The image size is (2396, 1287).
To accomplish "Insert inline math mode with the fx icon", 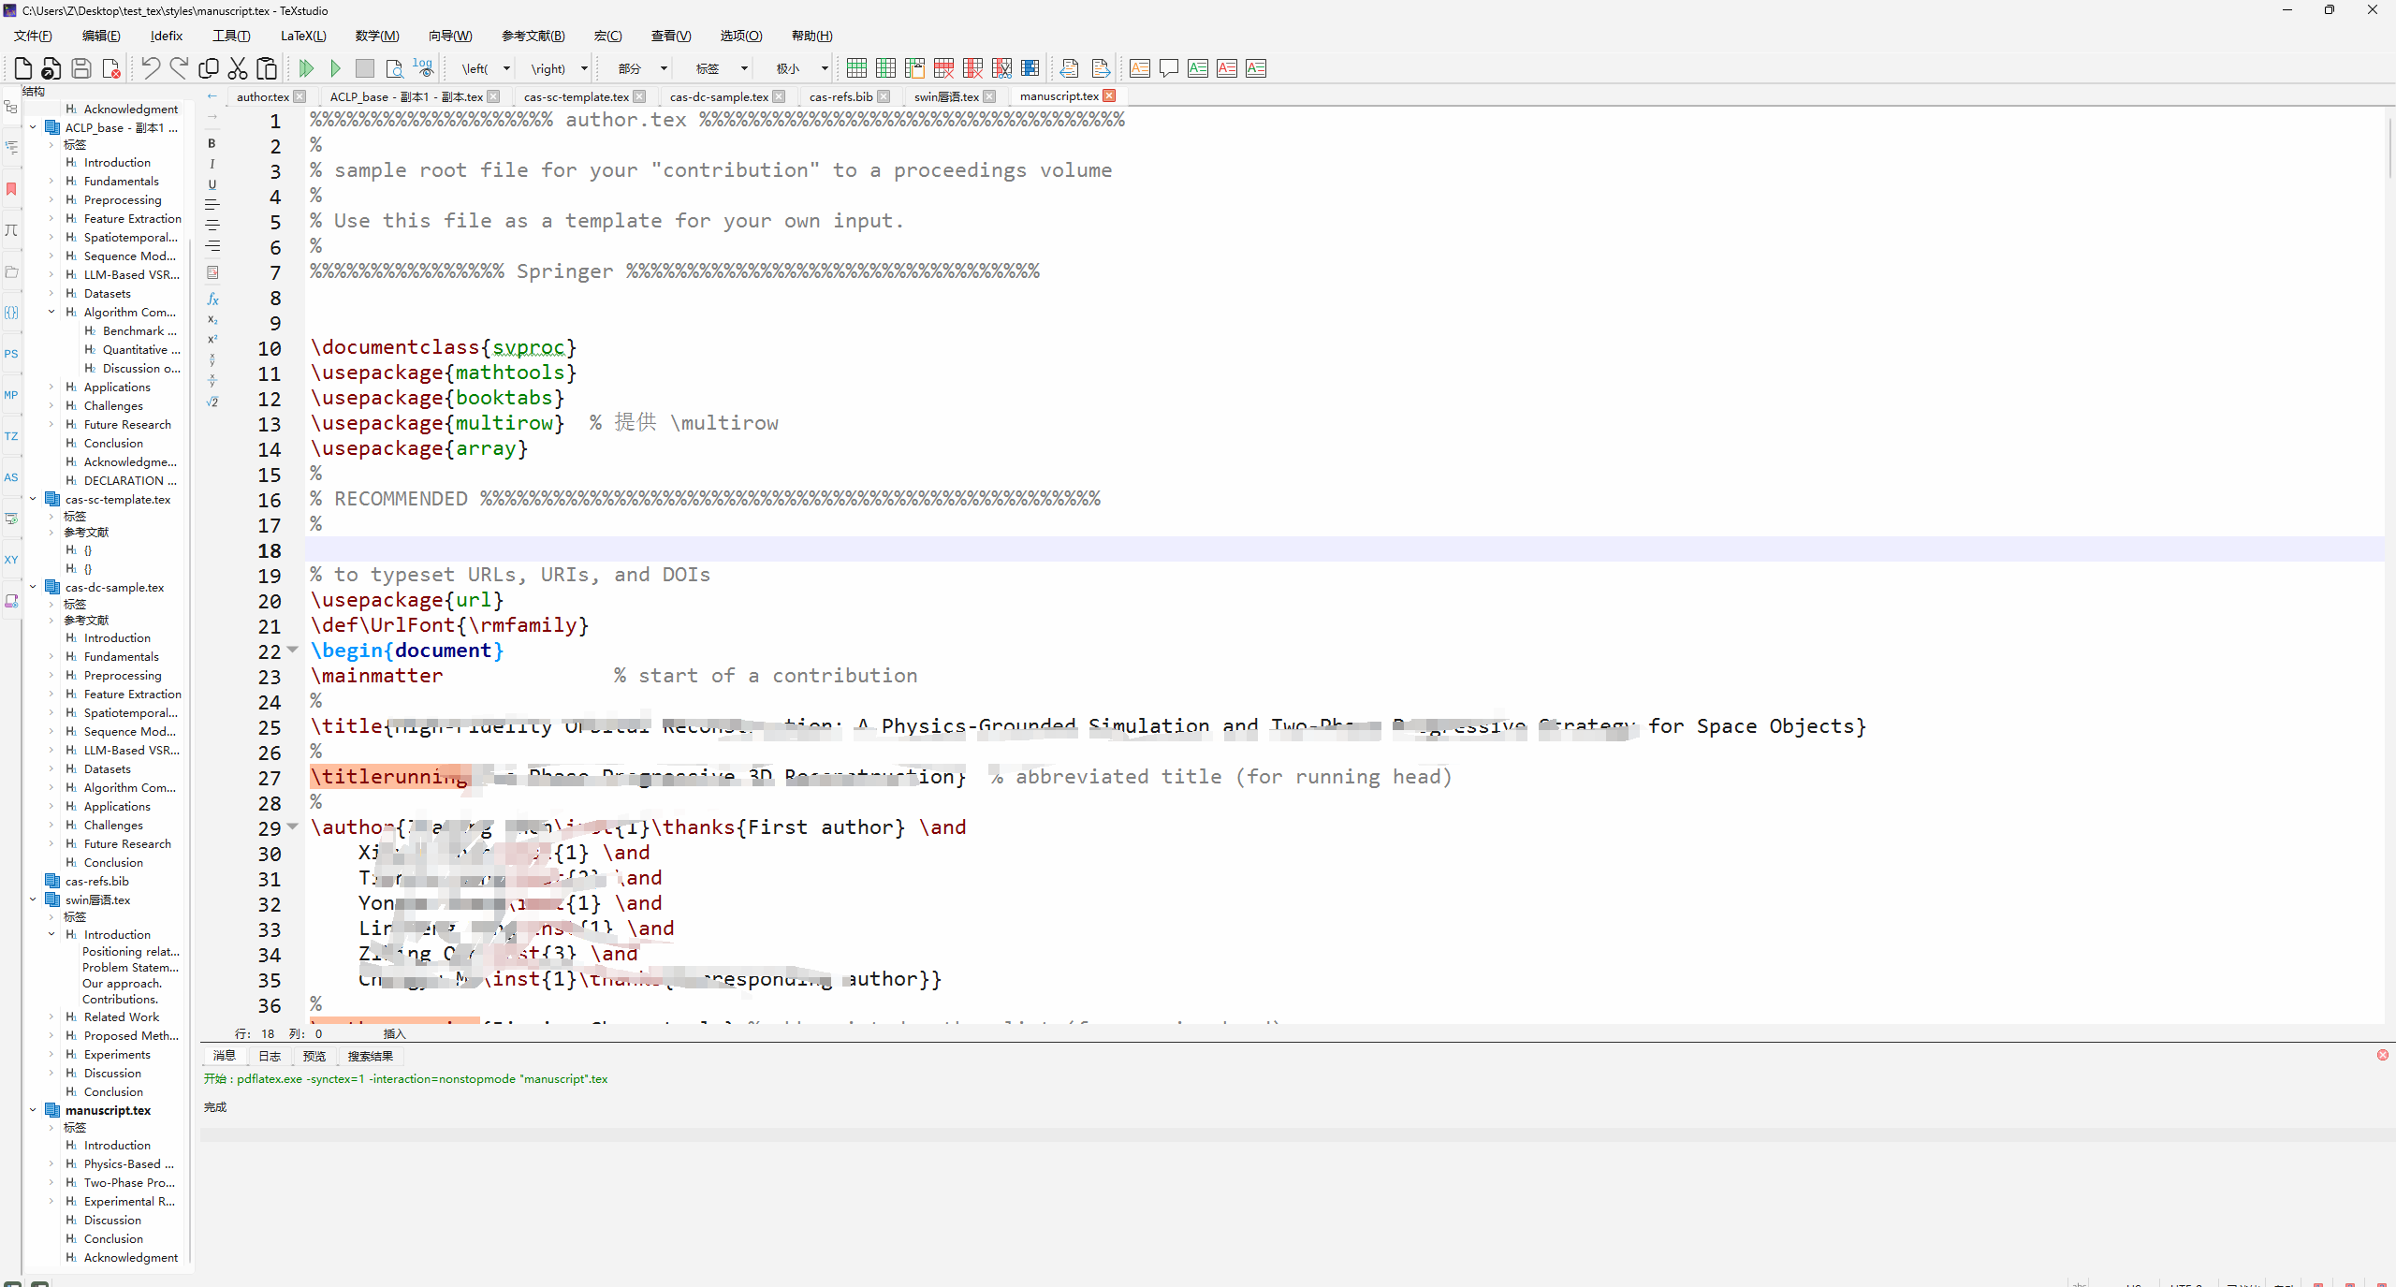I will click(212, 300).
